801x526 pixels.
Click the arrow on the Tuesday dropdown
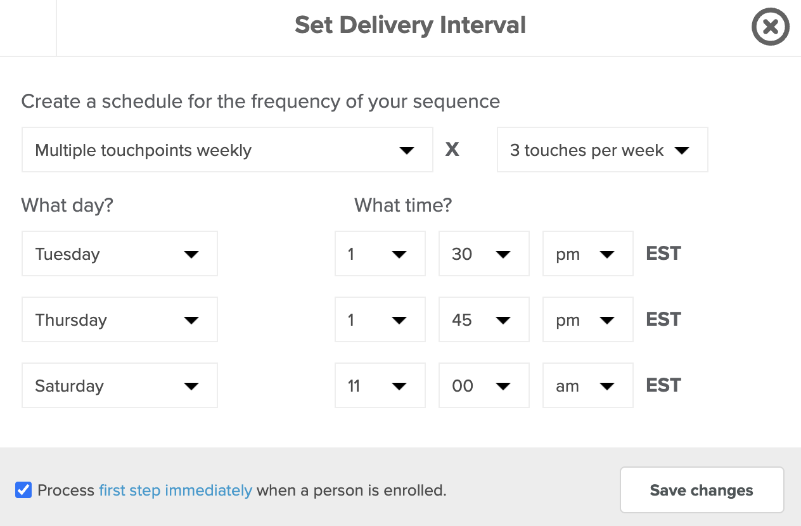coord(191,254)
